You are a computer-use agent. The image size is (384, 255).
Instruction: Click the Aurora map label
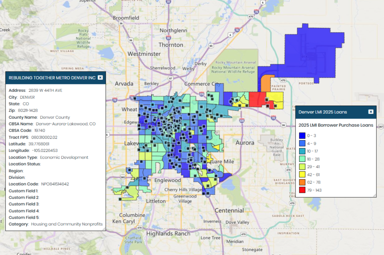(245, 143)
